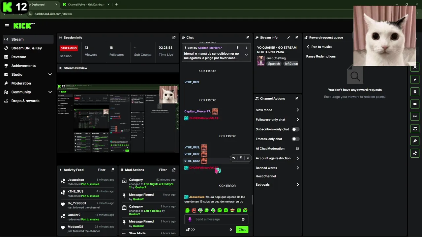Click the lightning bolt icon in right sidebar
Viewport: 422px width, 237px height.
pos(415,79)
